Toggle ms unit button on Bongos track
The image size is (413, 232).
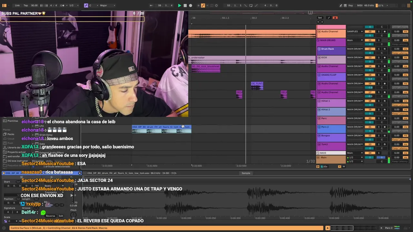pyautogui.click(x=406, y=136)
